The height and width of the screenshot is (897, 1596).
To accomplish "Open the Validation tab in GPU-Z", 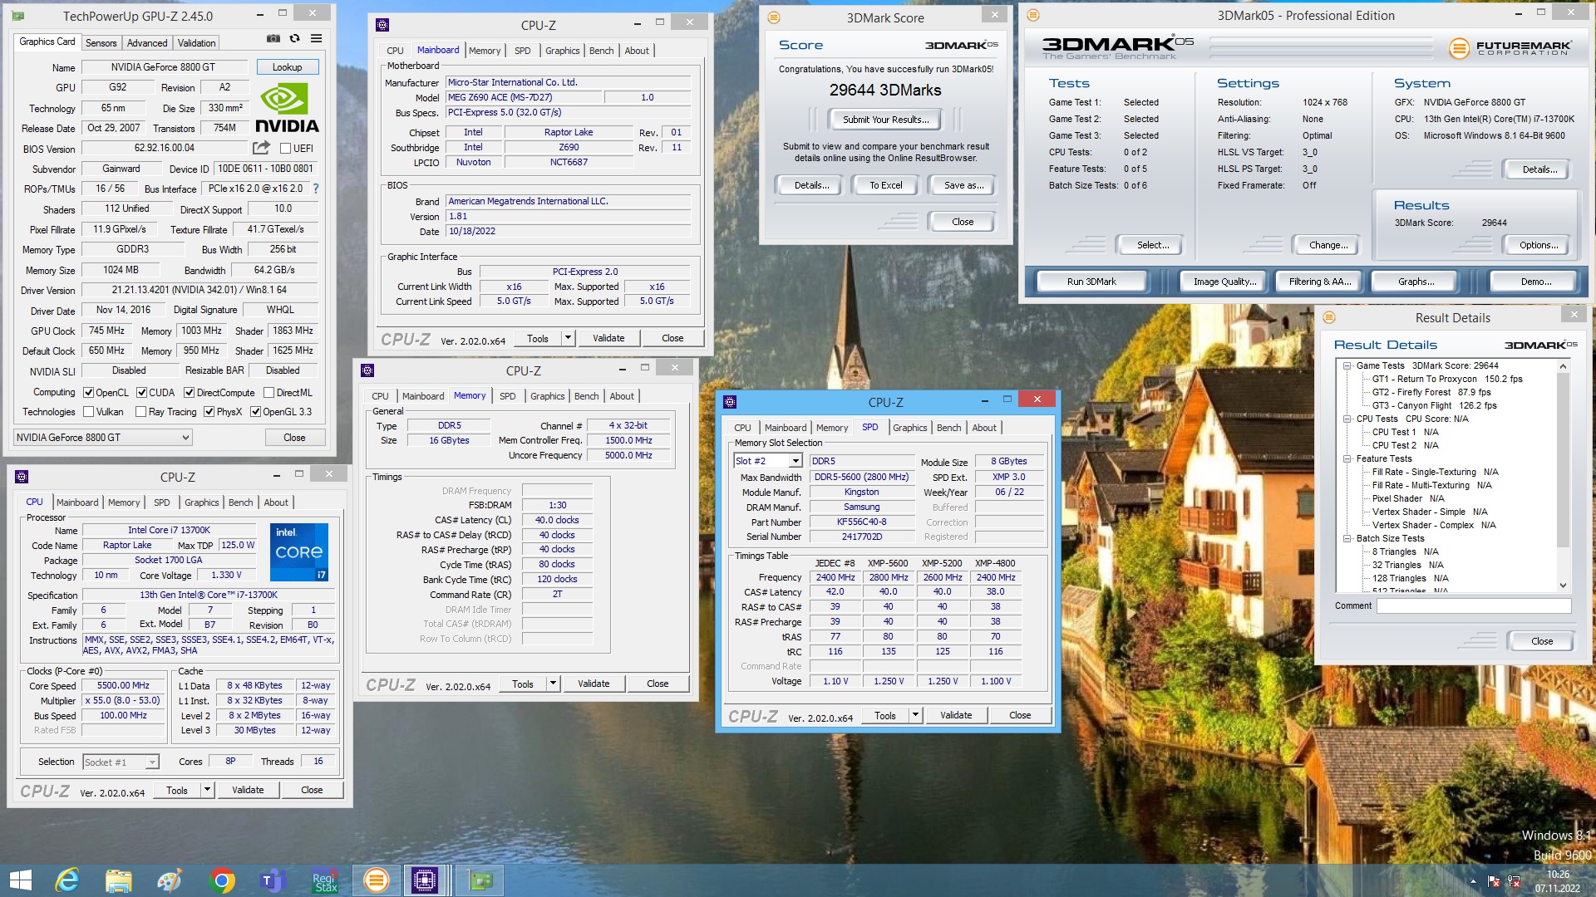I will point(196,42).
